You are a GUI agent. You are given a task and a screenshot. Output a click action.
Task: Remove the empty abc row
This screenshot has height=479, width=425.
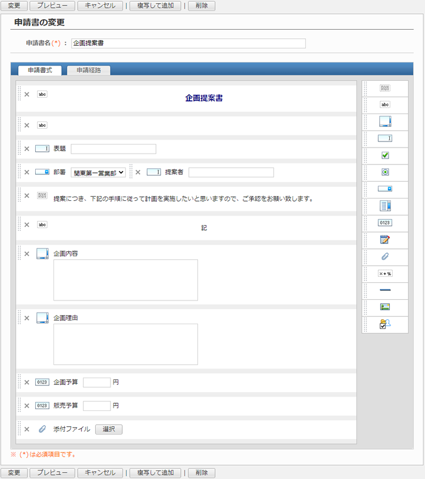[x=27, y=125]
